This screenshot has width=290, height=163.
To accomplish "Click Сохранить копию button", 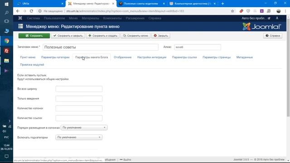I will [x=135, y=36].
